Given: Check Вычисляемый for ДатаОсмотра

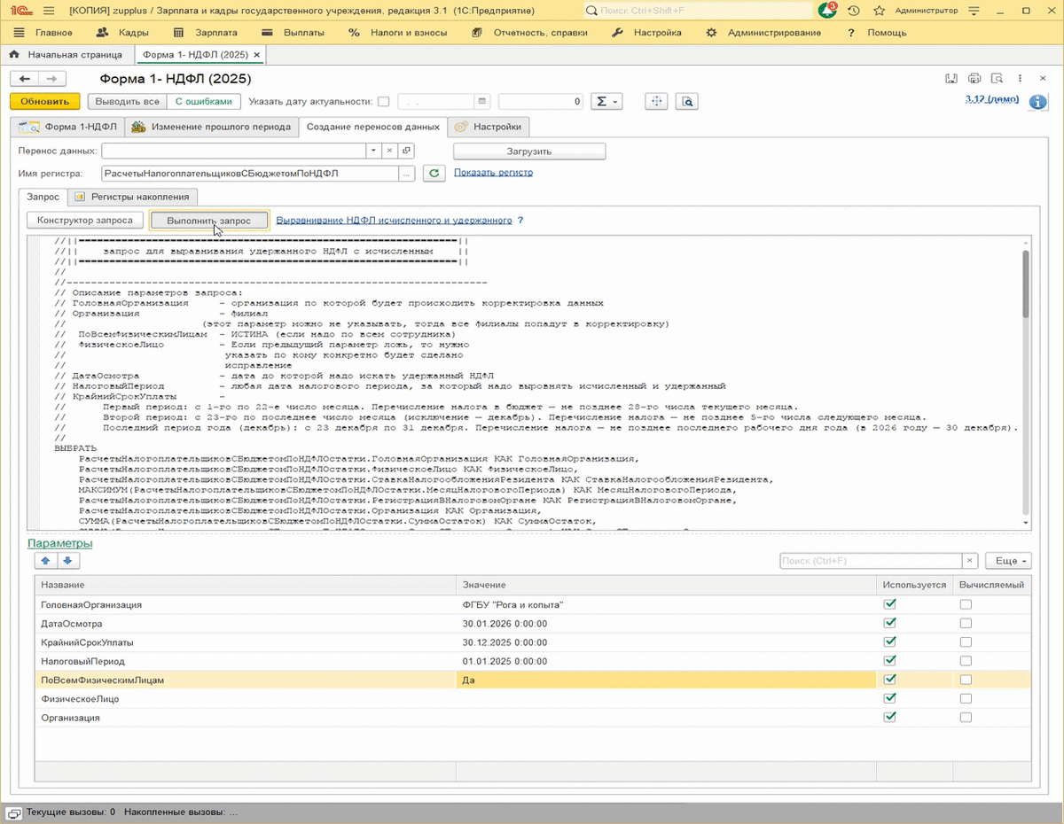Looking at the screenshot, I should [966, 623].
